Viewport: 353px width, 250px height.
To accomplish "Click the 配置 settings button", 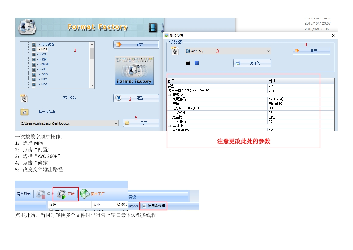I will pyautogui.click(x=136, y=98).
